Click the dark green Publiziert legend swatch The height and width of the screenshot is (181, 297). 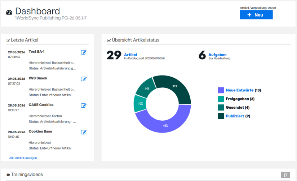[x=221, y=116]
